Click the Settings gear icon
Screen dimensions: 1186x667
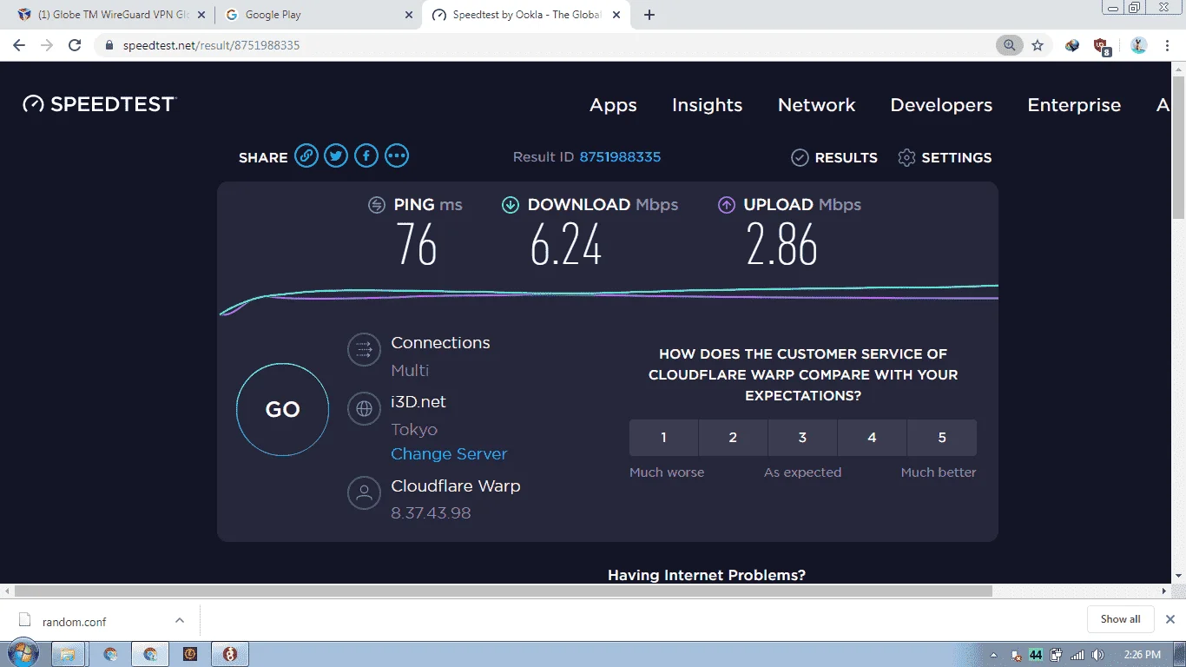pos(906,157)
